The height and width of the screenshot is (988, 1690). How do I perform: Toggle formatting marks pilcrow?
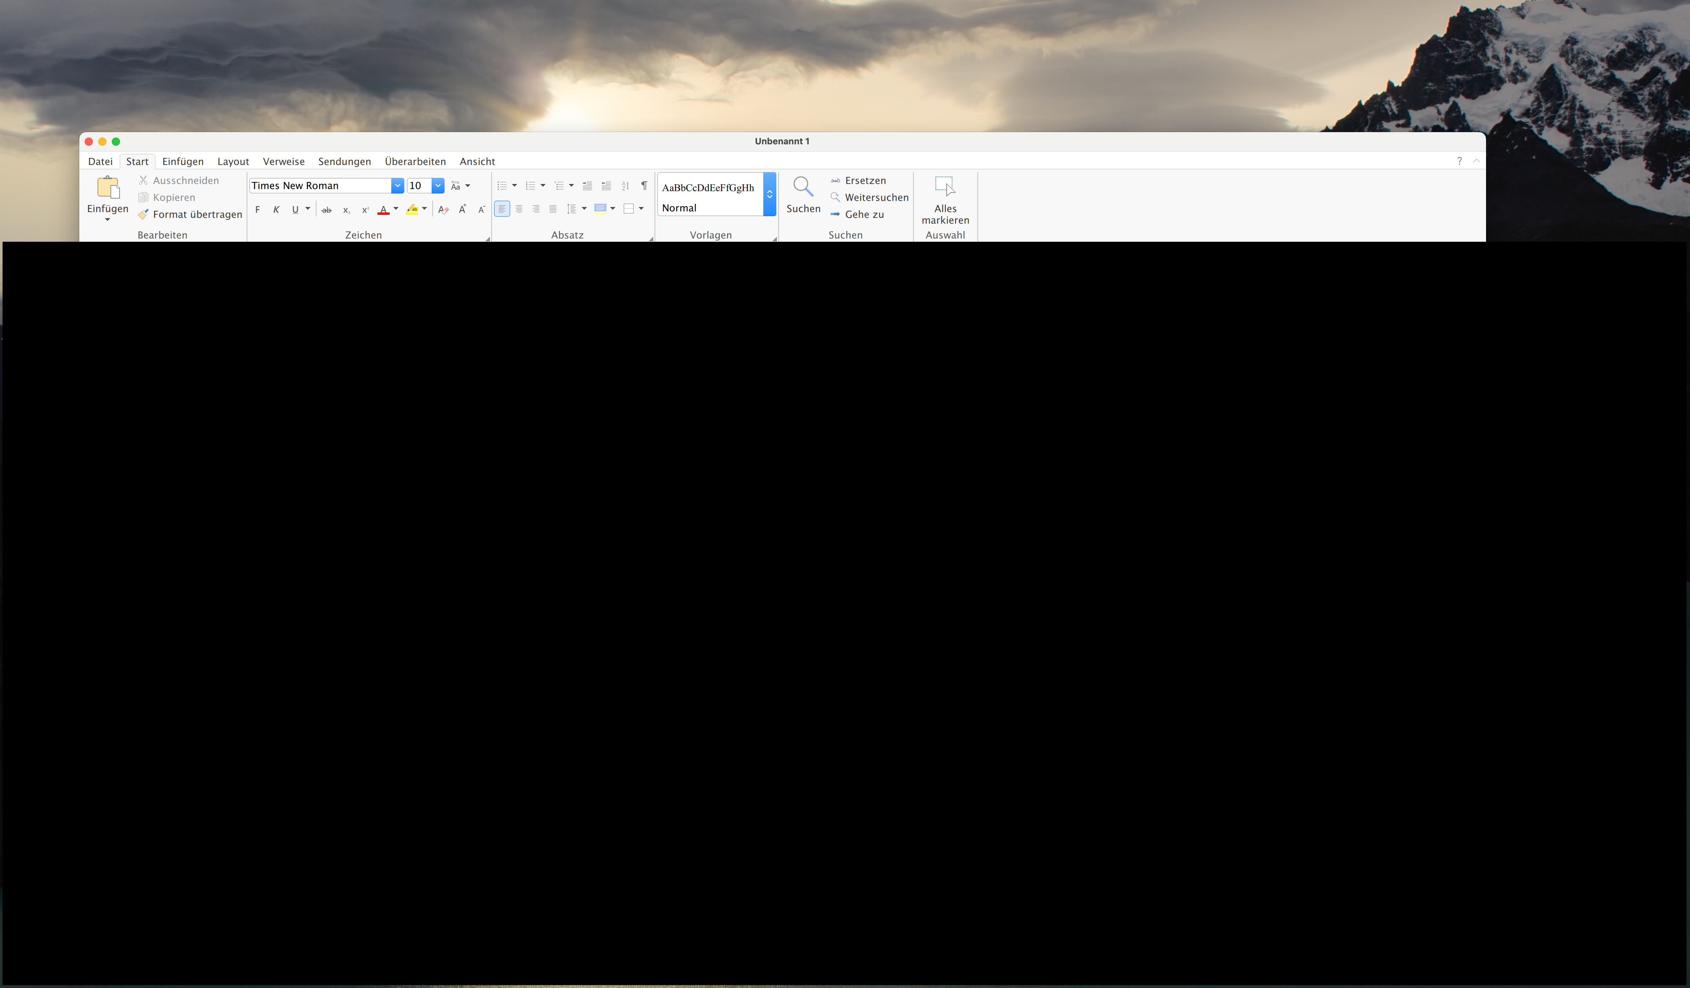644,186
